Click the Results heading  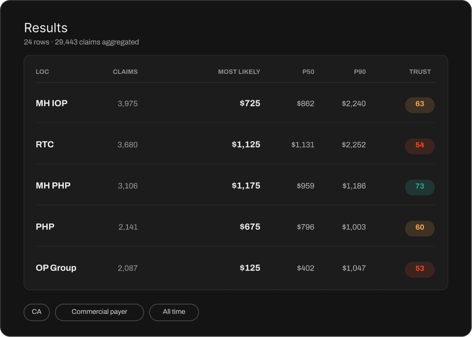tap(46, 28)
